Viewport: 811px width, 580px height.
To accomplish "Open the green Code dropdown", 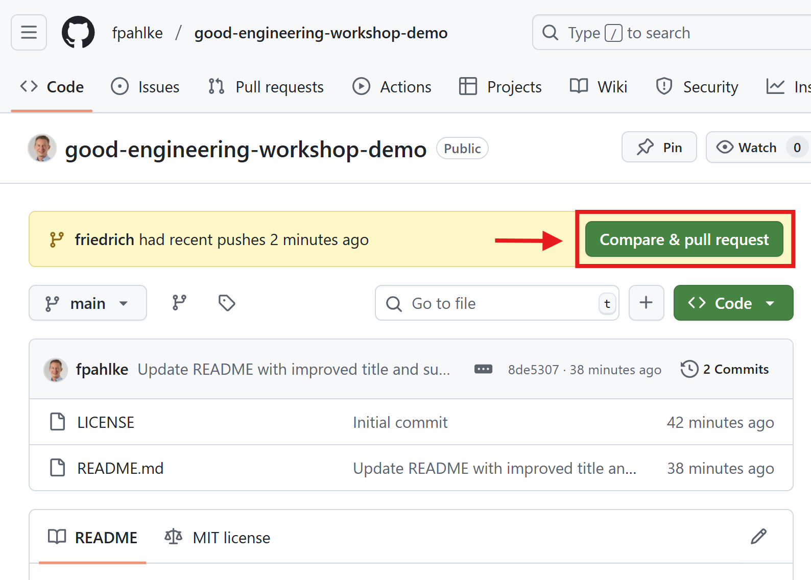I will pyautogui.click(x=733, y=303).
